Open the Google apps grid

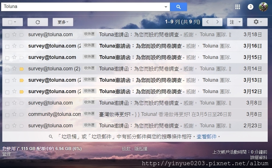point(237,7)
